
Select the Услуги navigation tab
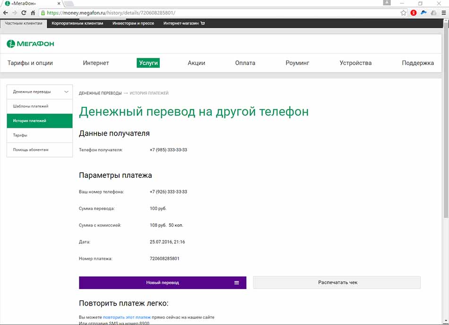pos(148,63)
